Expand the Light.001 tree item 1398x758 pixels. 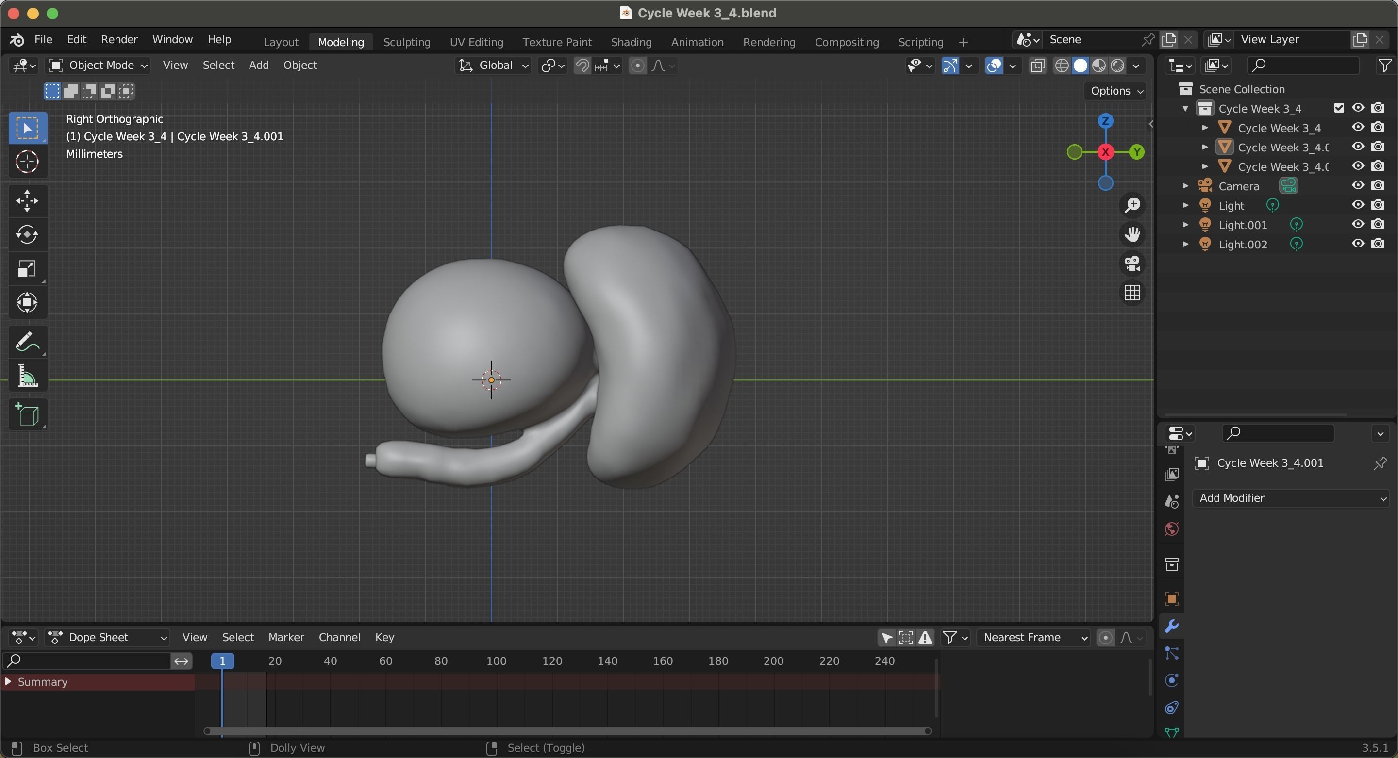(1186, 225)
